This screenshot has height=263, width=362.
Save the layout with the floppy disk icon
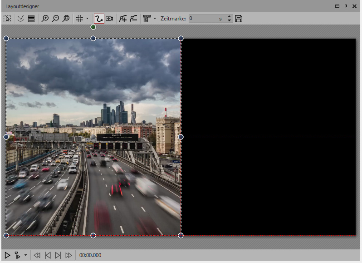(239, 19)
